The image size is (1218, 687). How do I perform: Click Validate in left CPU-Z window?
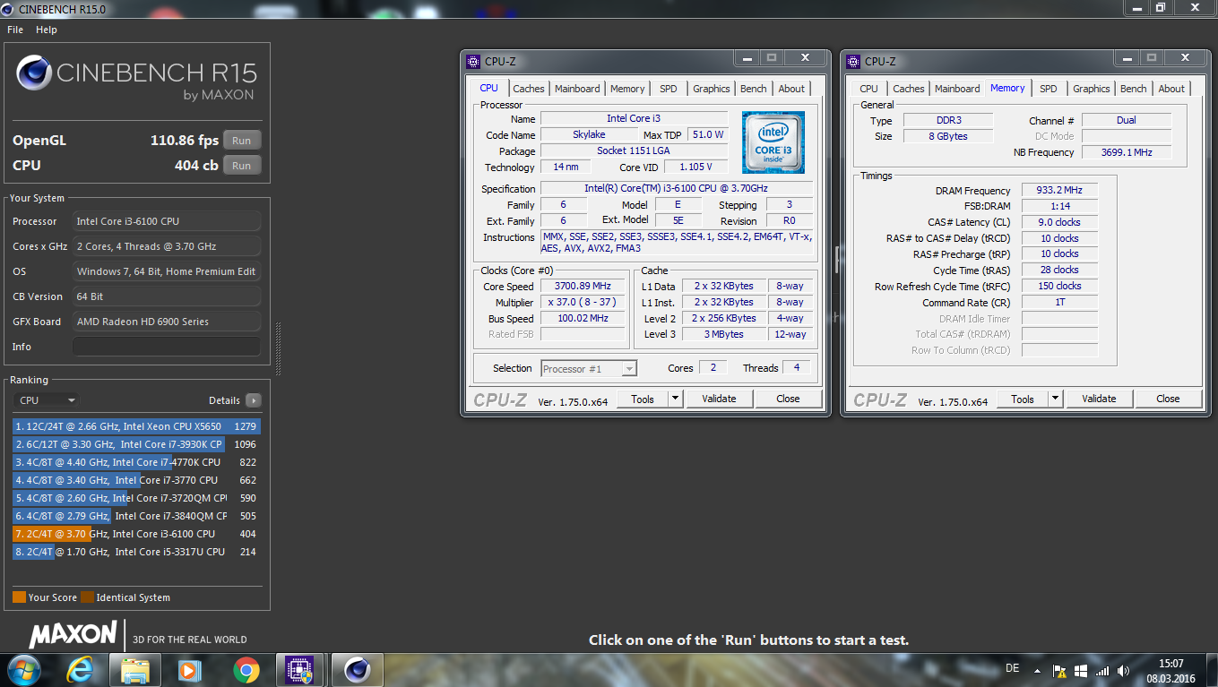719,399
